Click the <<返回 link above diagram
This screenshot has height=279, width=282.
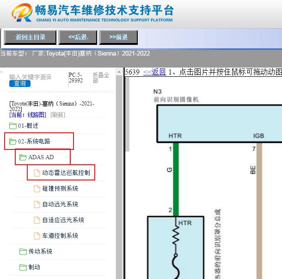[x=155, y=72]
